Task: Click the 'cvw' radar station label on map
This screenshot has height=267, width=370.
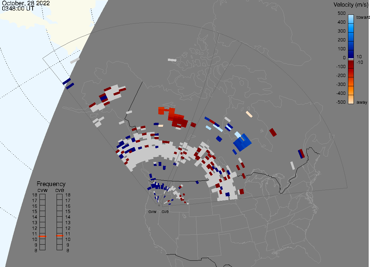Action: [152, 212]
